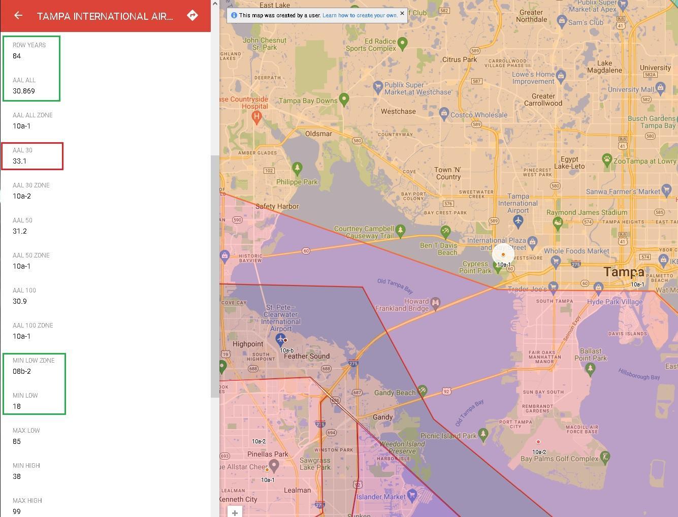
Task: Click Bay Palms Golf Complex icon
Action: tap(605, 457)
